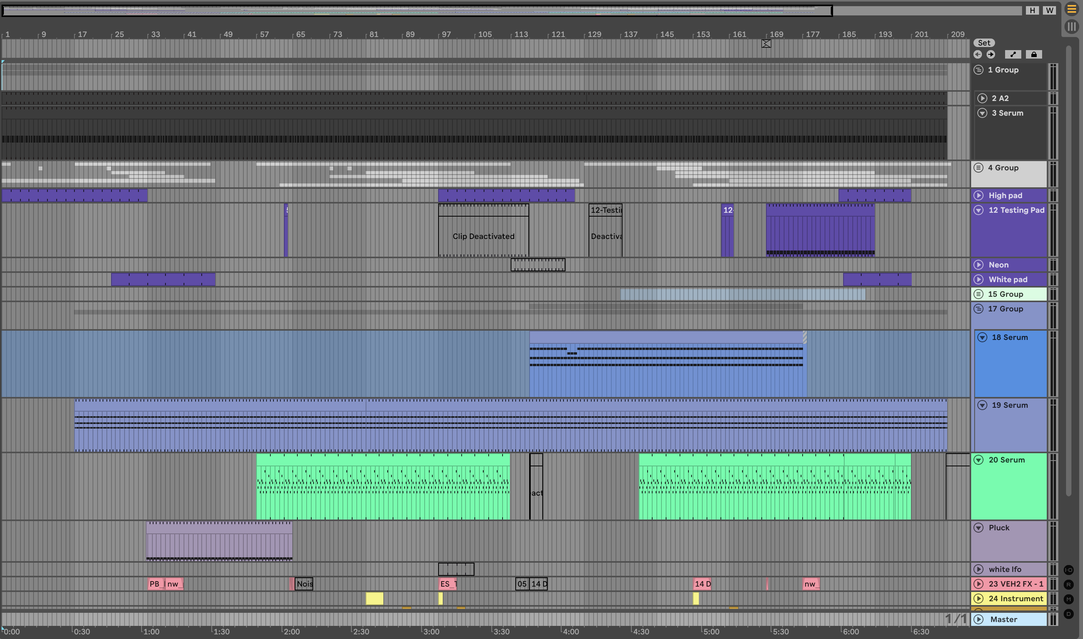
Task: Toggle Mixer (M) show/hide button
Action: (1068, 599)
